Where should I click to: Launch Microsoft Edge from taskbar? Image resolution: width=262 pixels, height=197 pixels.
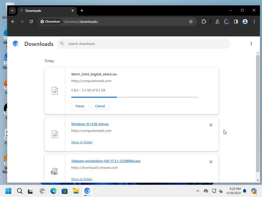tap(53, 191)
